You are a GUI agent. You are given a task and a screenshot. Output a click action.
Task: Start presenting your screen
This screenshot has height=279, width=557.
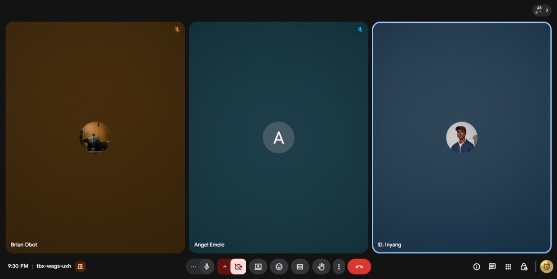pyautogui.click(x=258, y=266)
